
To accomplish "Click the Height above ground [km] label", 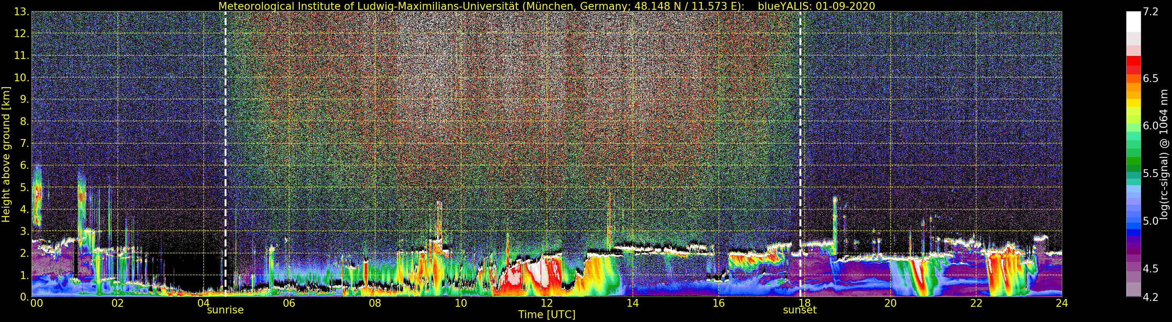I will point(6,154).
